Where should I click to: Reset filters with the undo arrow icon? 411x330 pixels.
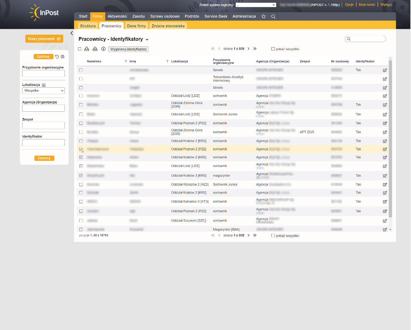(x=57, y=56)
